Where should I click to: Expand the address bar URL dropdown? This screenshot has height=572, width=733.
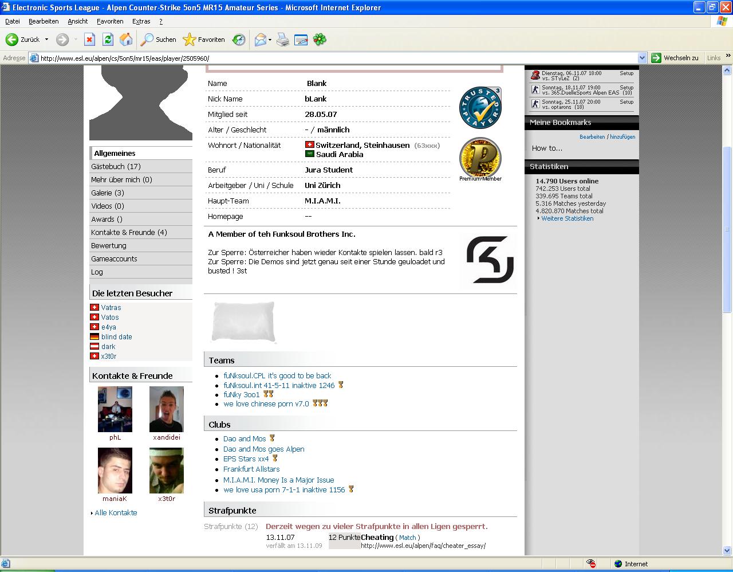coord(642,58)
